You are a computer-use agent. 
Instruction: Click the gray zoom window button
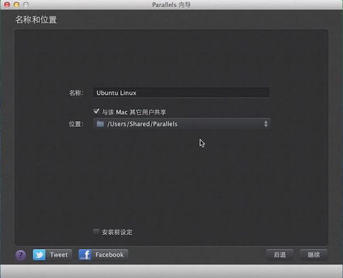click(26, 5)
